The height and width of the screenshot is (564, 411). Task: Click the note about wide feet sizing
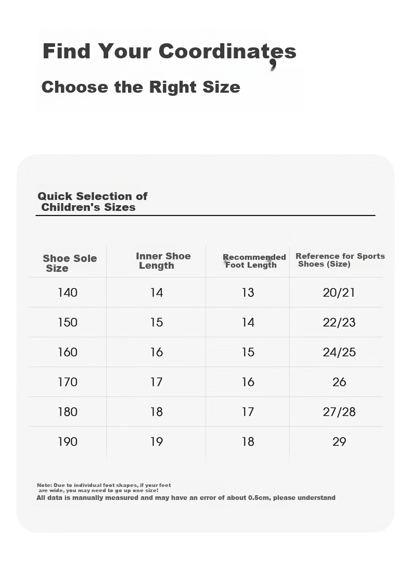pos(104,488)
